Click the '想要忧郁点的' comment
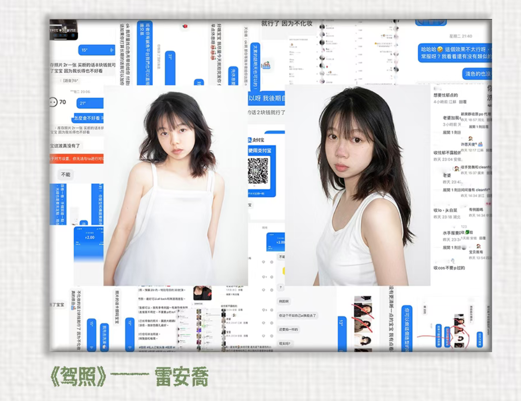This screenshot has width=521, height=401. pos(446,95)
